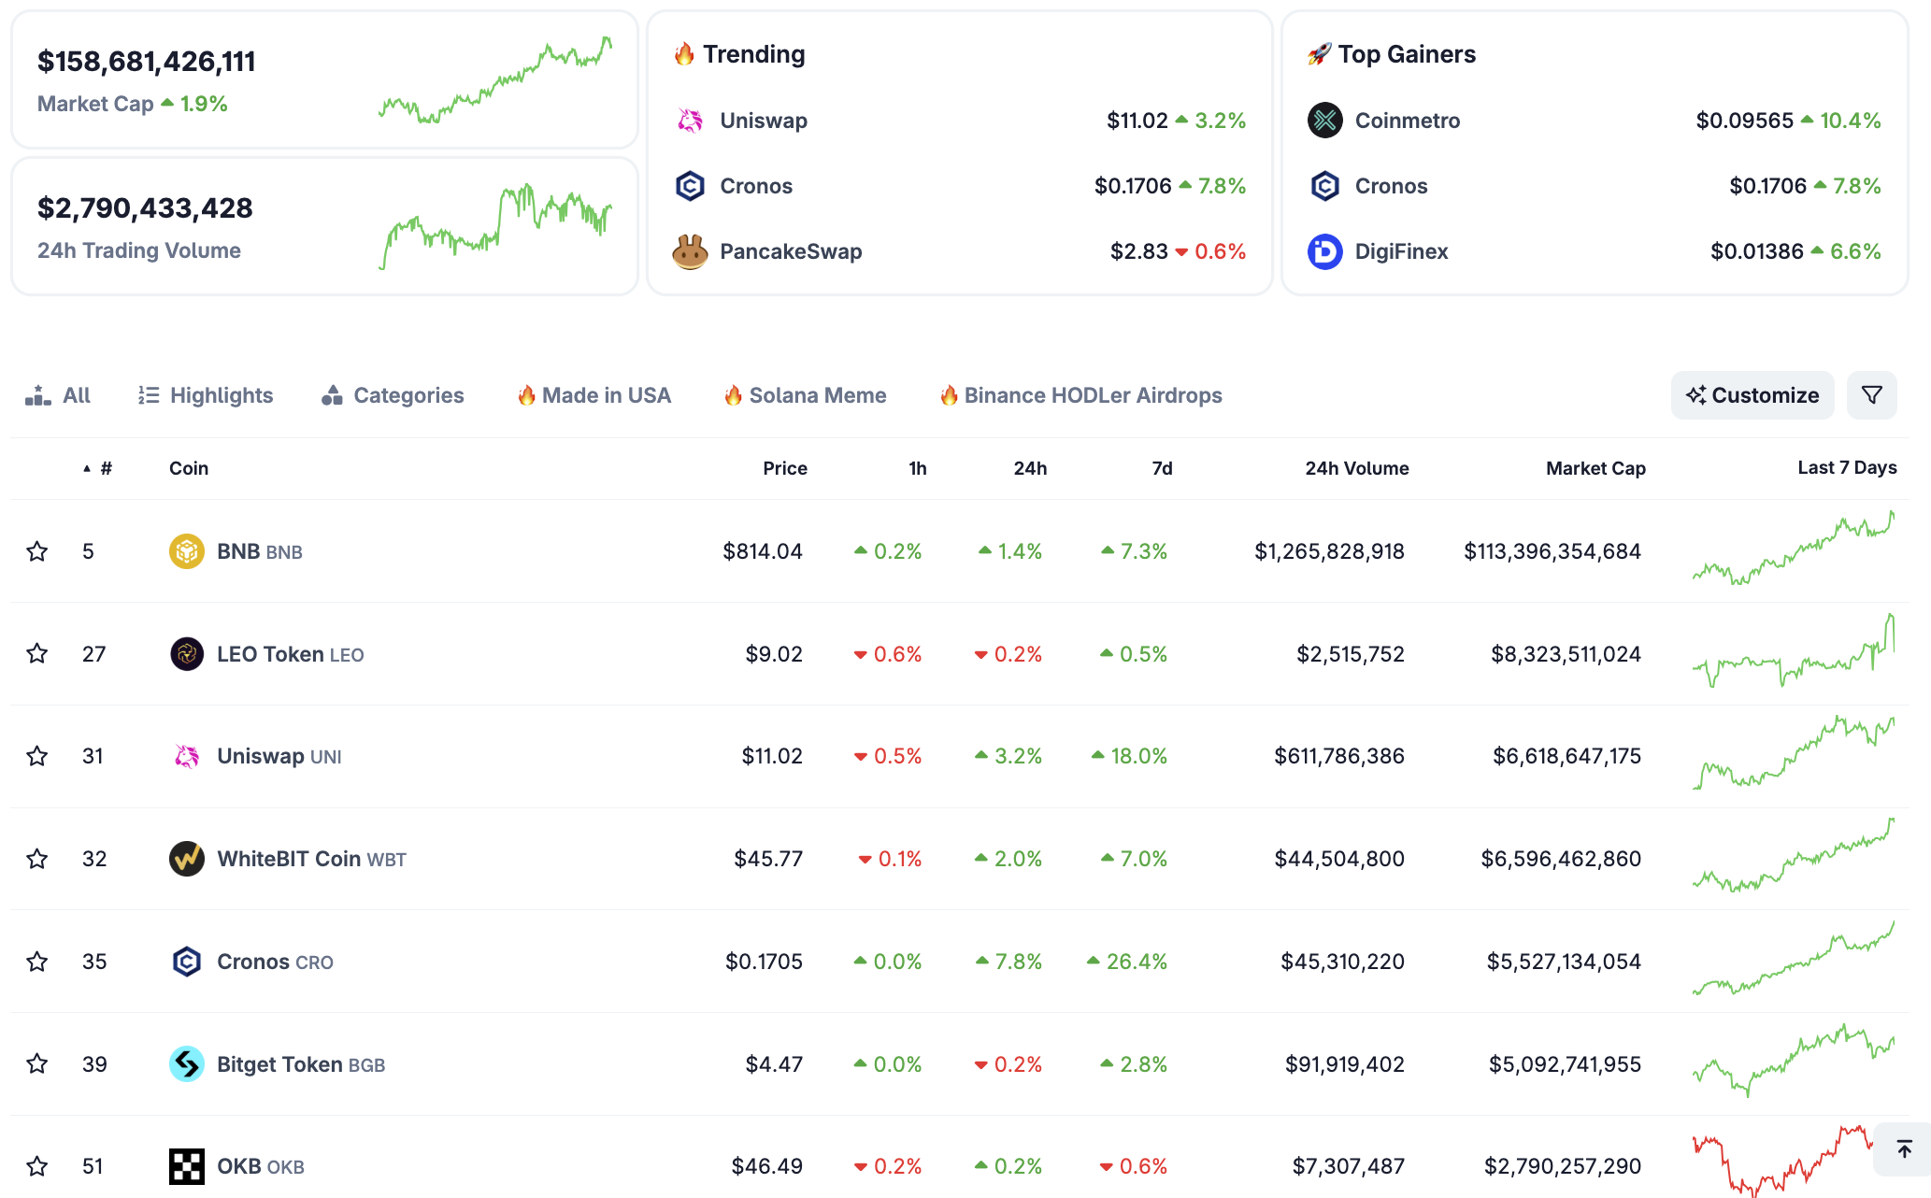
Task: Click Uniswap icon in Trending card
Action: (690, 121)
